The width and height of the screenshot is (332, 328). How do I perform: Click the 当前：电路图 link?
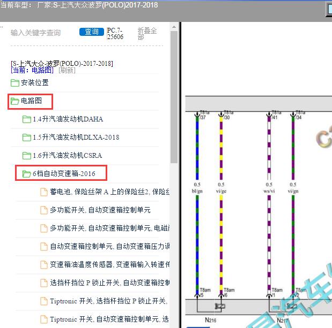(x=32, y=70)
